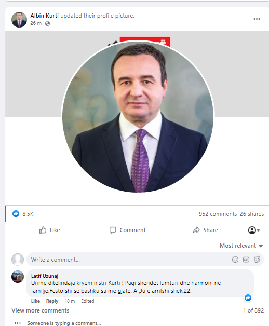This screenshot has width=269, height=326.
Task: Insert an emoji with the smiley icon
Action: pos(235,260)
